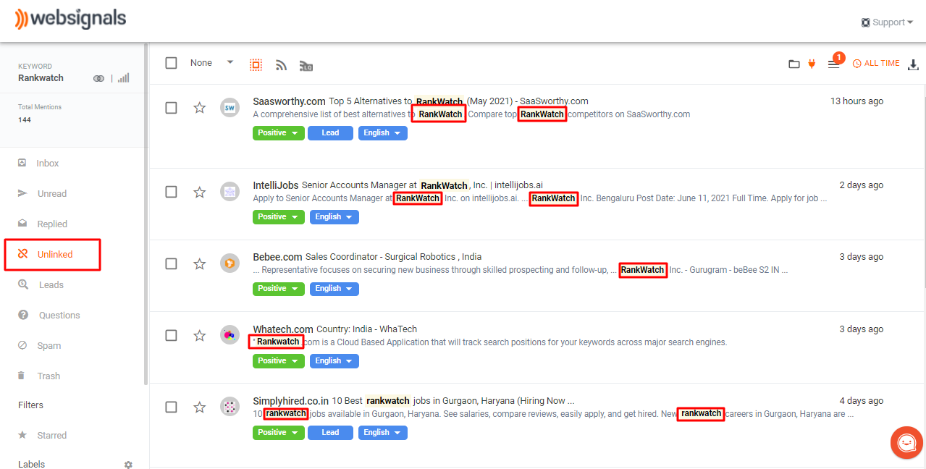Change English language on Saasworthy.com mention
Viewport: 926px width, 469px height.
pos(383,133)
